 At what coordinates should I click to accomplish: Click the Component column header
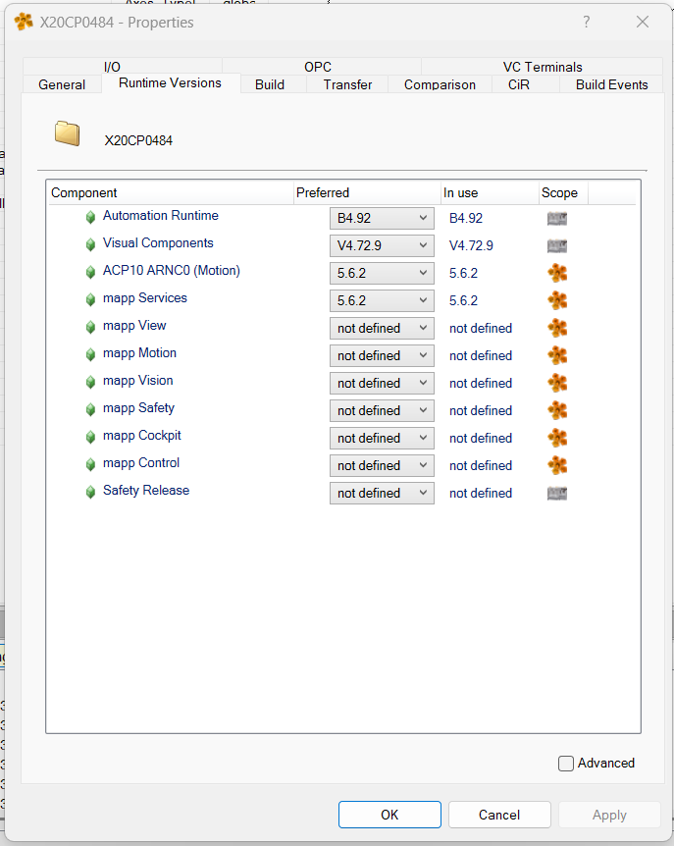(x=172, y=192)
